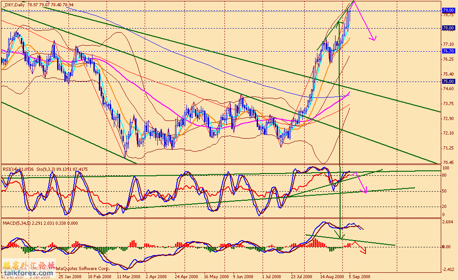Click the 100 level on the RSI scale
Viewport: 458px width, 280px height.
point(446,169)
